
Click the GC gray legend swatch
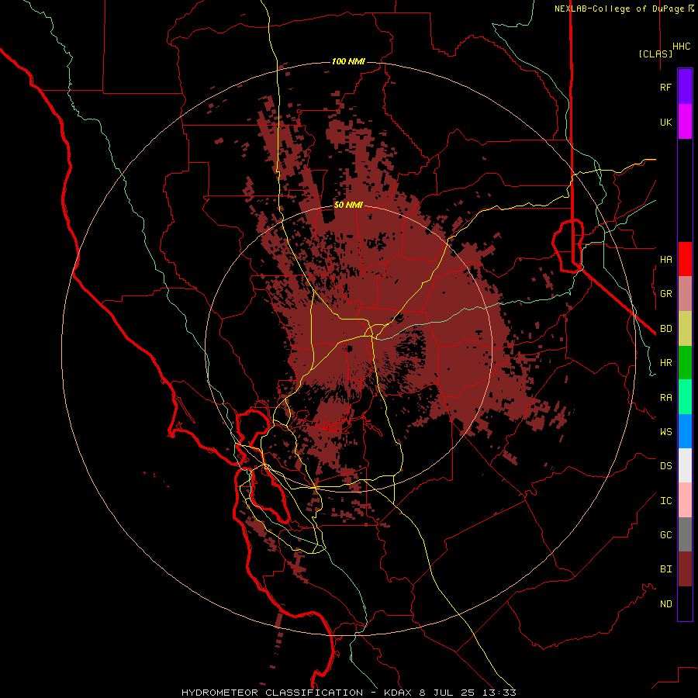click(685, 534)
